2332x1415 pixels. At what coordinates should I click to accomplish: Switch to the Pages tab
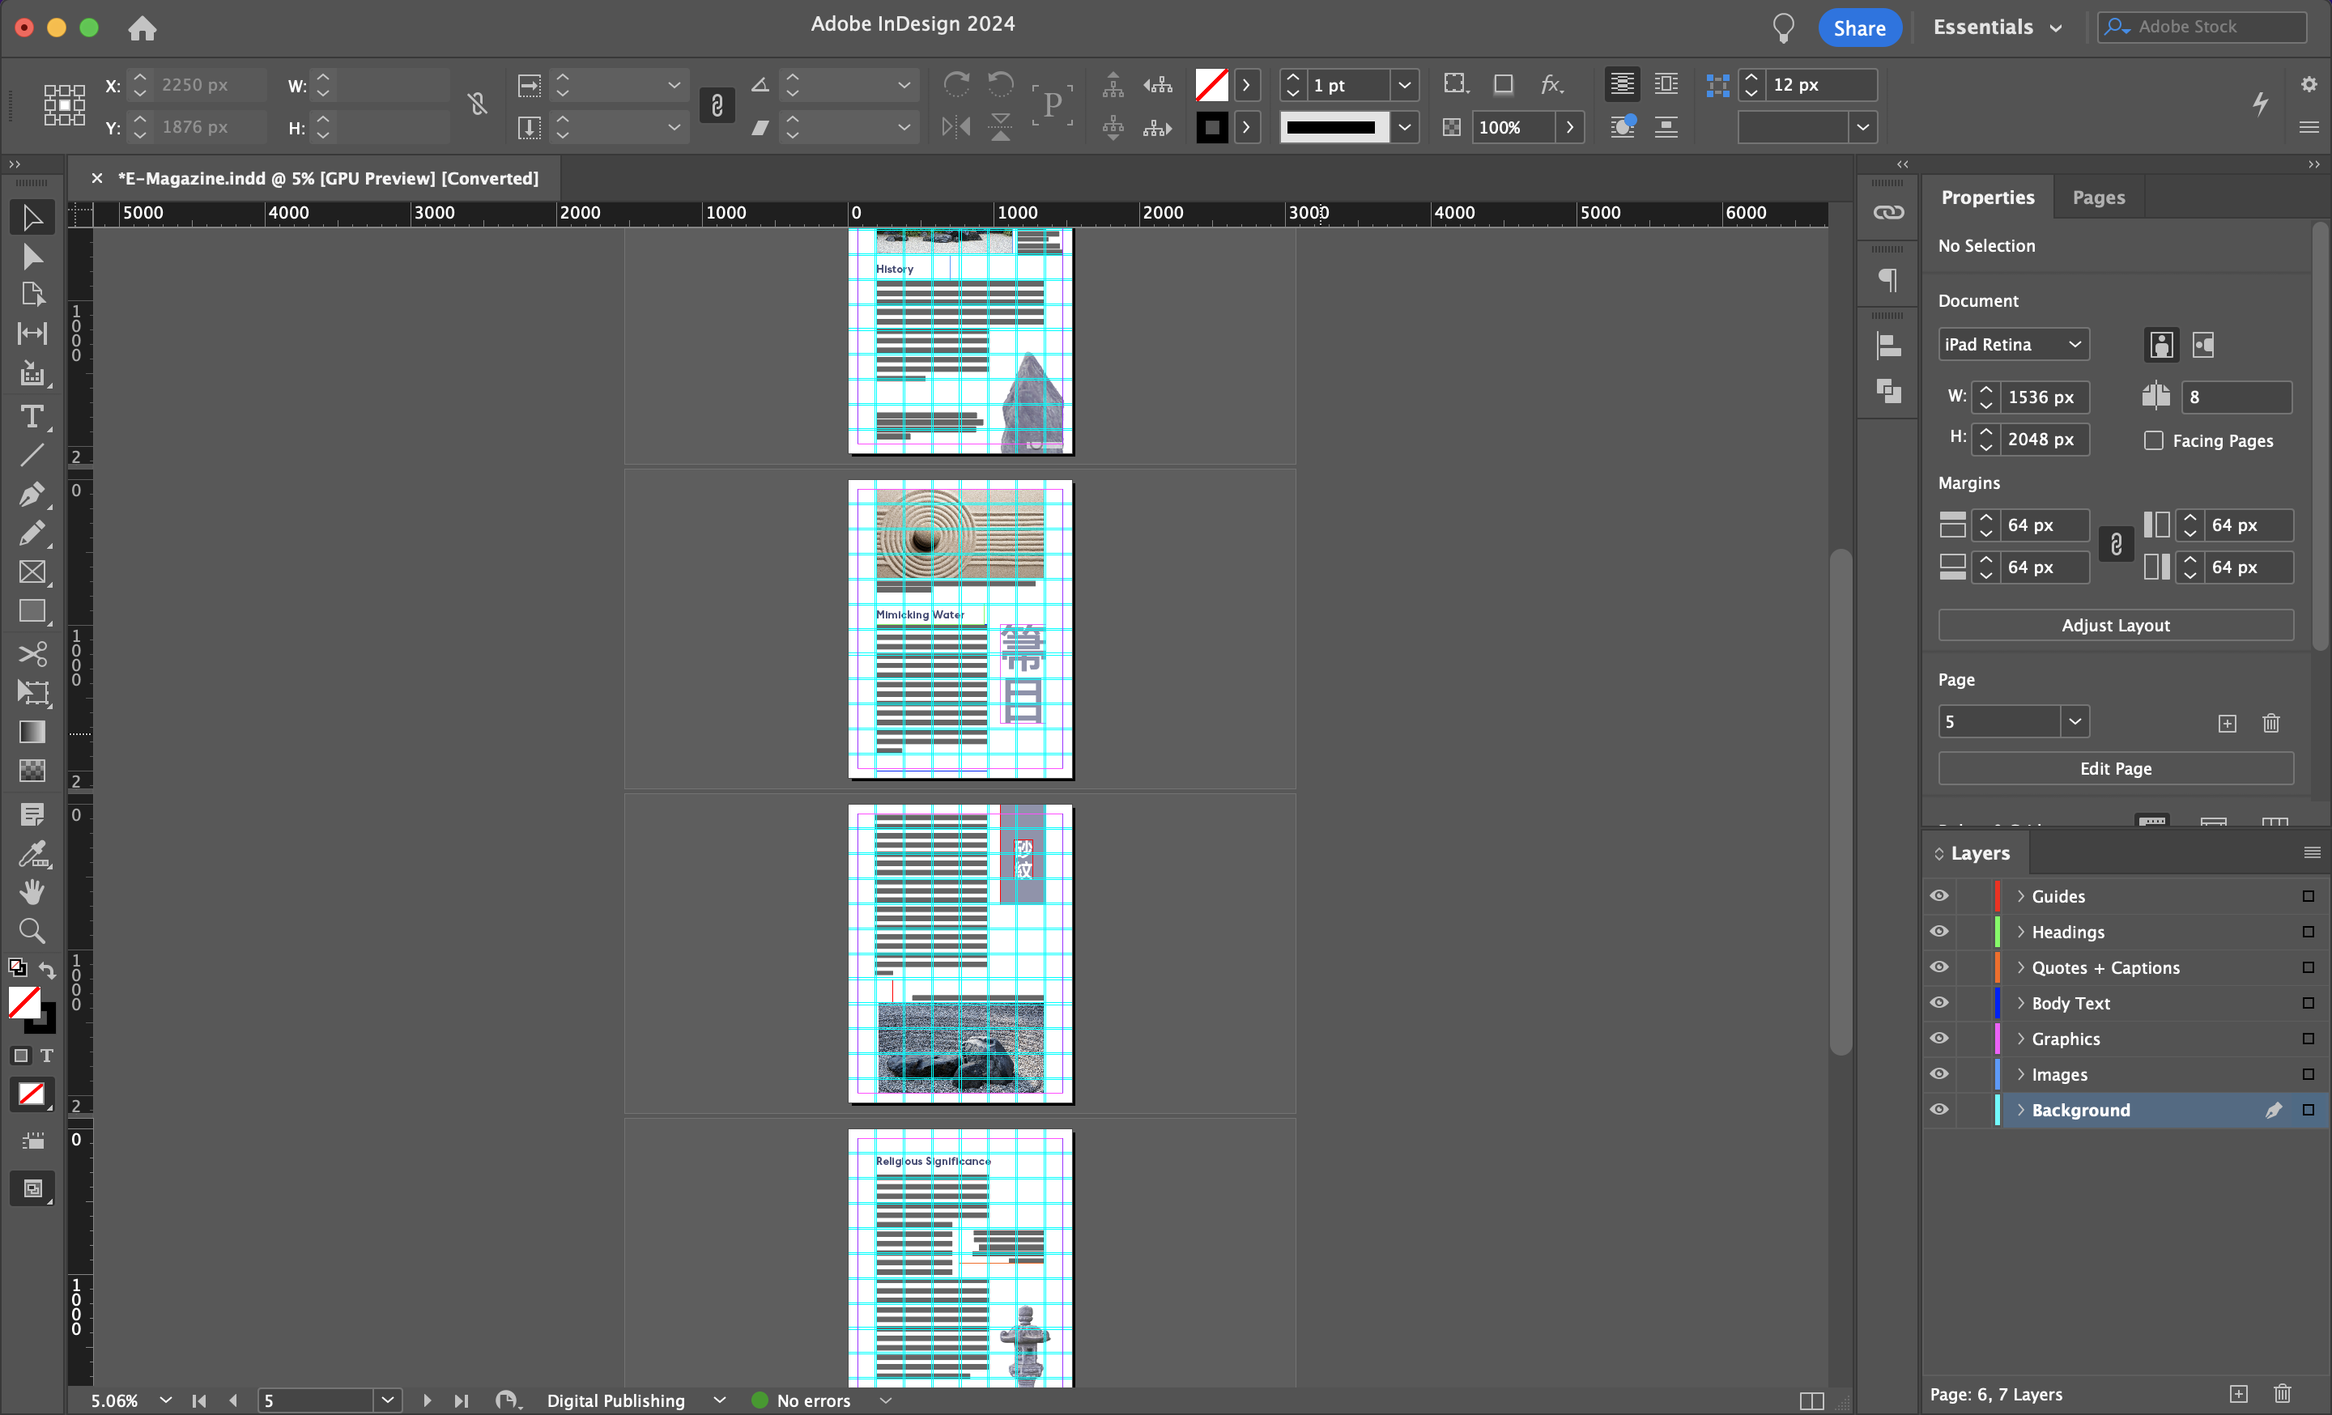pos(2098,197)
